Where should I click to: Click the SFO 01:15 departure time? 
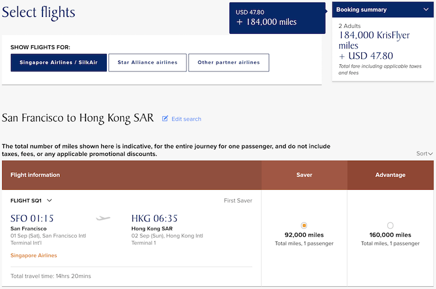pos(32,218)
